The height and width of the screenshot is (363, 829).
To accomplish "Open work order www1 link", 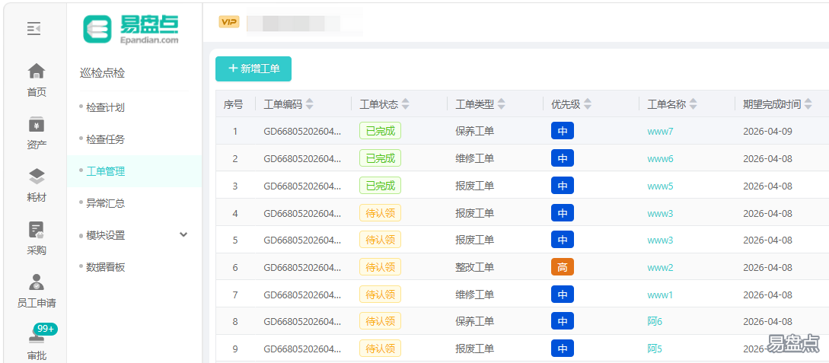I will 660,295.
